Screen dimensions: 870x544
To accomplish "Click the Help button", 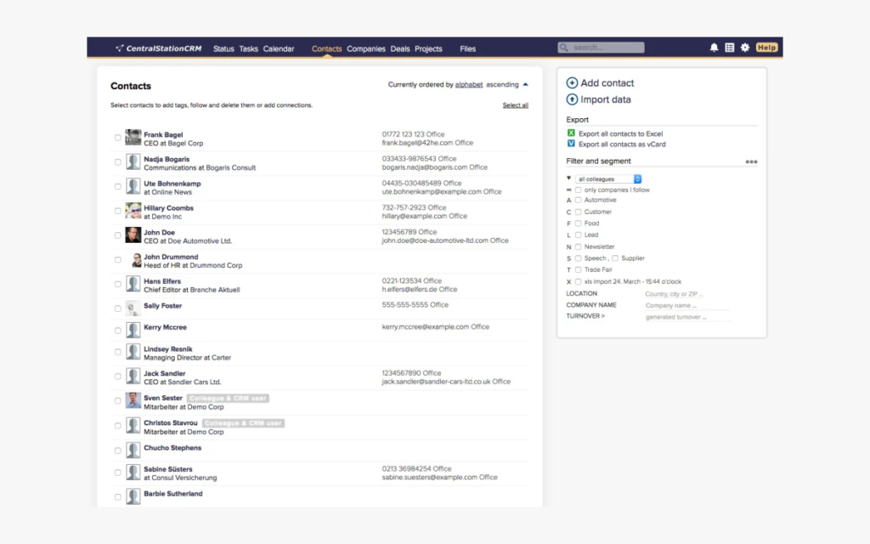I will [766, 48].
